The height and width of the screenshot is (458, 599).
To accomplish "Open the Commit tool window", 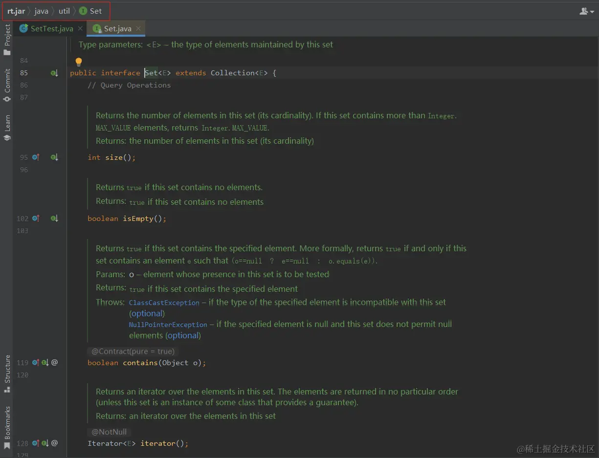I will (x=7, y=85).
